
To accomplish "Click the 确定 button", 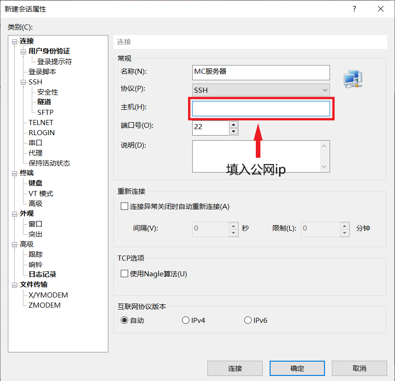I will pyautogui.click(x=297, y=369).
